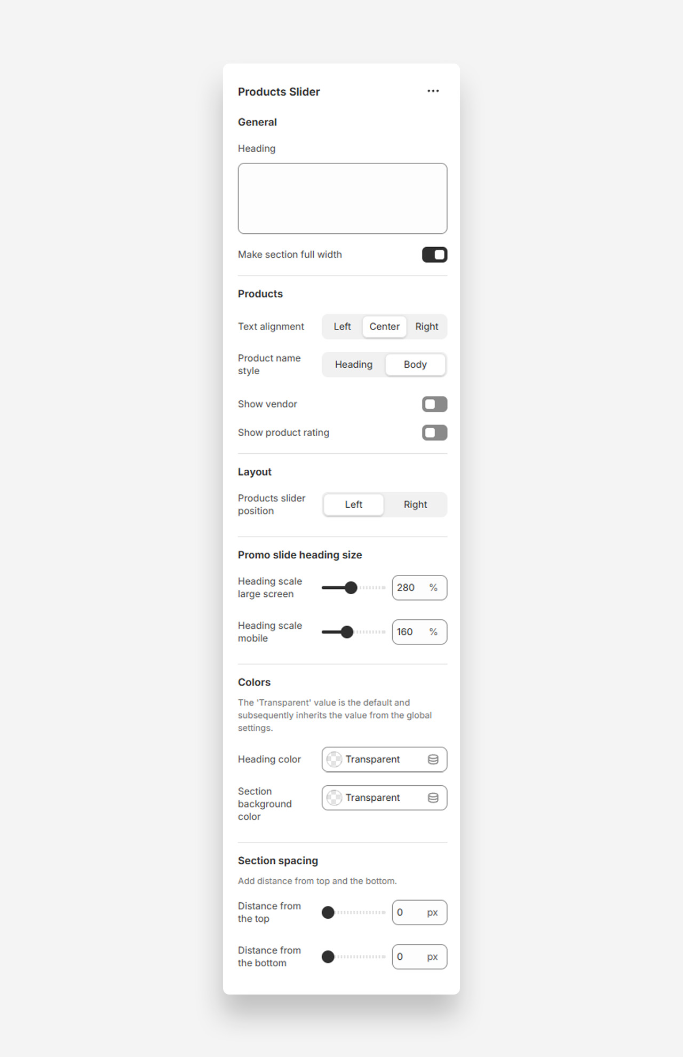Move products slider position to Right
This screenshot has width=683, height=1057.
[x=415, y=504]
